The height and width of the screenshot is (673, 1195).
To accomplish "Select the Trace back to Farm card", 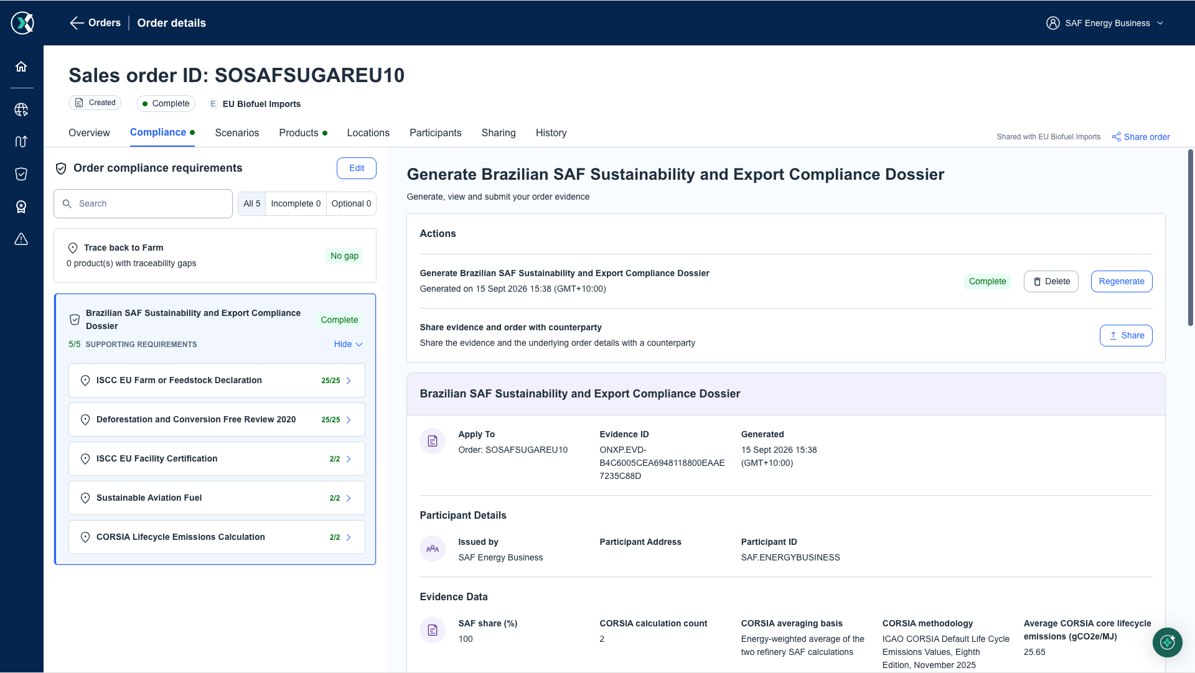I will coord(215,256).
